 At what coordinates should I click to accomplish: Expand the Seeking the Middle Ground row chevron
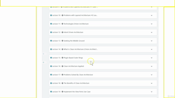(x=151, y=41)
